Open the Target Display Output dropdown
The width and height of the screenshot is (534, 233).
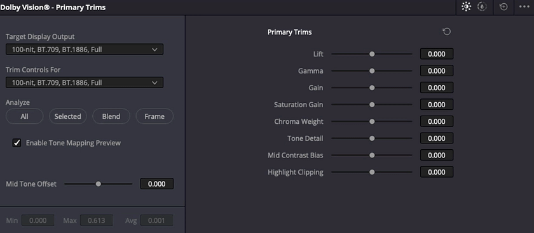point(85,50)
